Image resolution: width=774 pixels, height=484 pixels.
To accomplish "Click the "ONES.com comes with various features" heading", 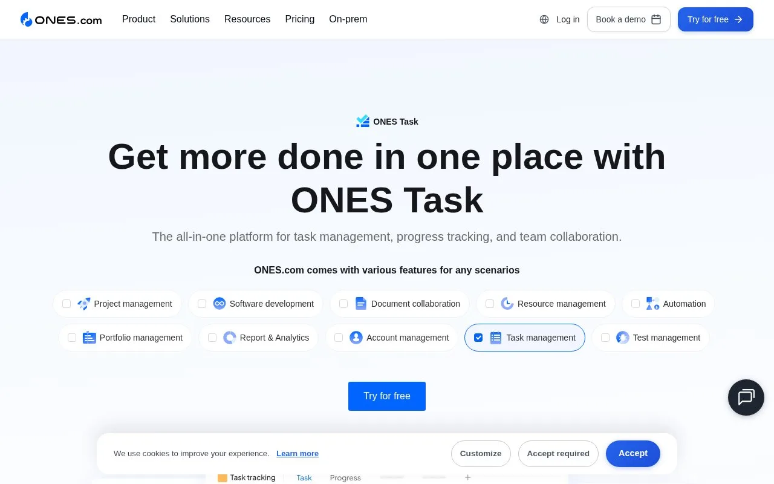I will click(387, 270).
